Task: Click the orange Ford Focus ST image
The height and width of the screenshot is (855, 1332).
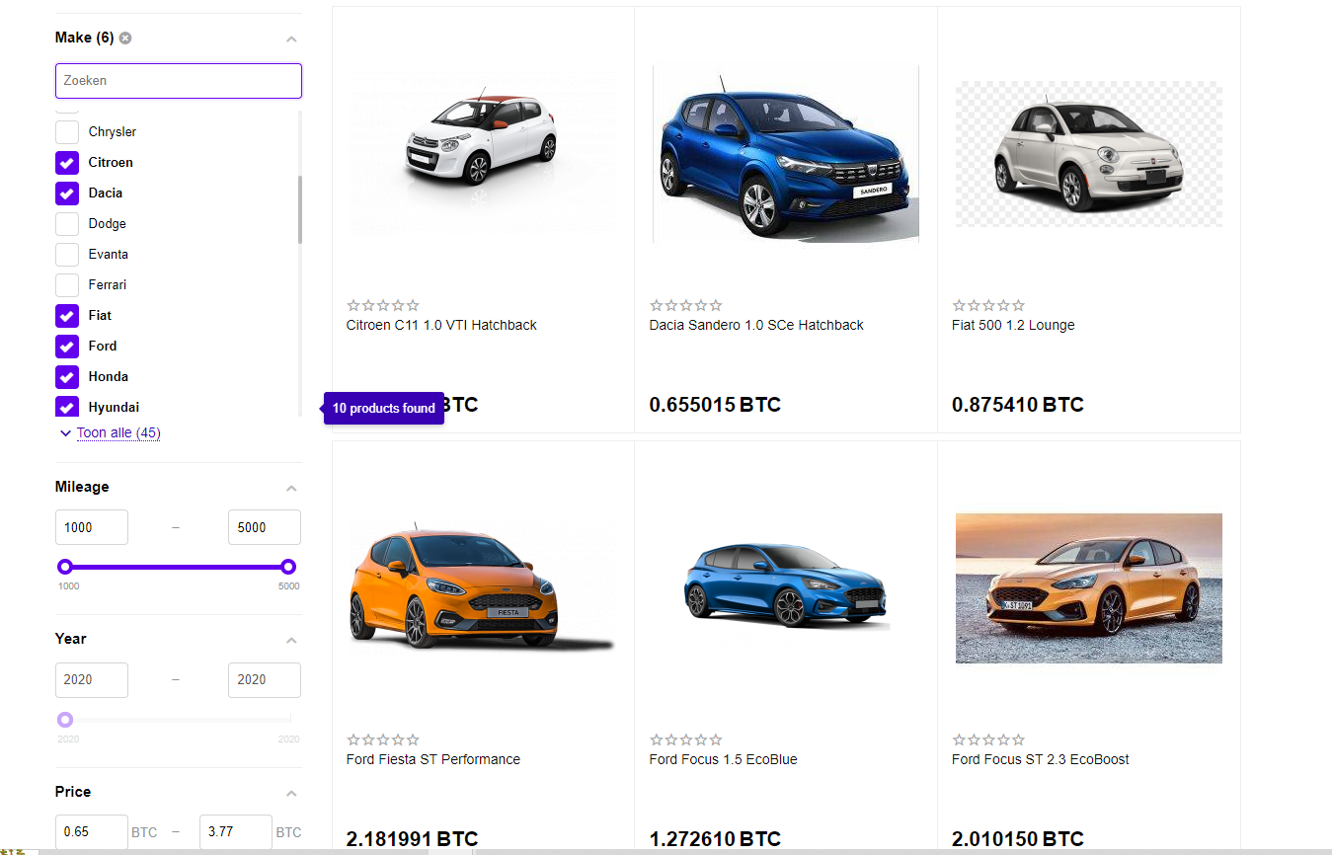Action: pos(1089,588)
